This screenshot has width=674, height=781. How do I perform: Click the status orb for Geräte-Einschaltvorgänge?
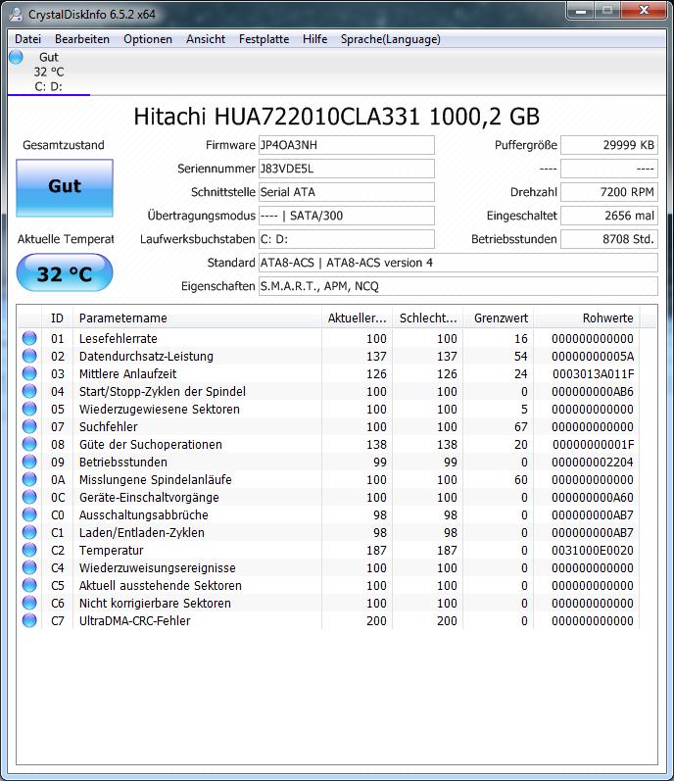pyautogui.click(x=29, y=497)
